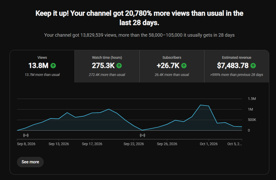Click the "Your channel got 13,829,539 views" summary line
276x180 pixels.
[x=139, y=35]
